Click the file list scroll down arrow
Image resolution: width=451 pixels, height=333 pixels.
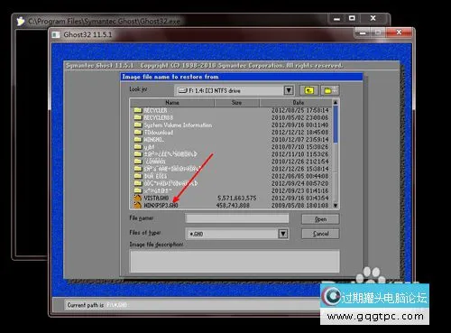(x=336, y=206)
